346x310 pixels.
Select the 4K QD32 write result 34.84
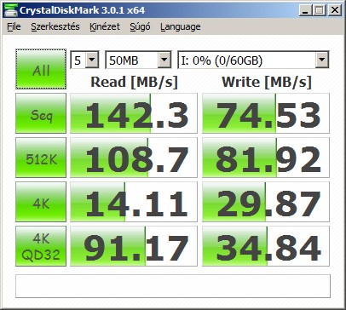pos(266,246)
